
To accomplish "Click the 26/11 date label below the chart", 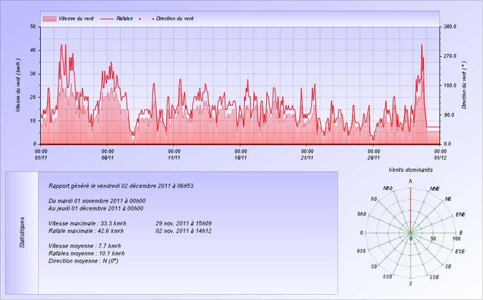I will coord(374,157).
